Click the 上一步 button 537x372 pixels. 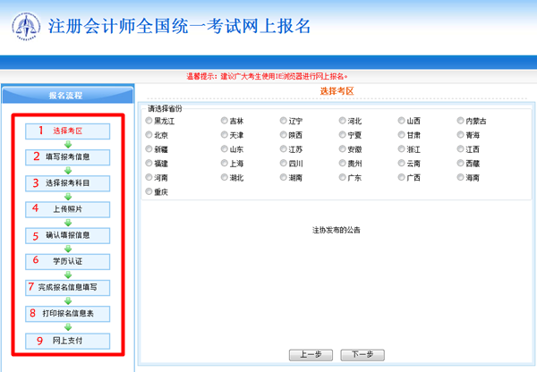tap(311, 355)
